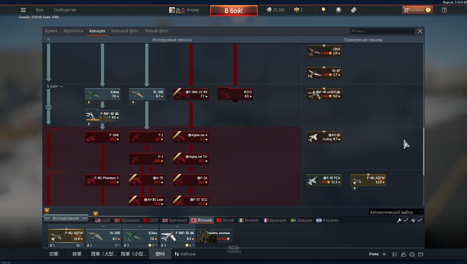Choose the Франция nation

(274, 220)
